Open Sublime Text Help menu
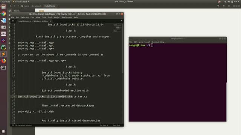Image resolution: width=241 pixels, height=135 pixels. pyautogui.click(x=76, y=17)
